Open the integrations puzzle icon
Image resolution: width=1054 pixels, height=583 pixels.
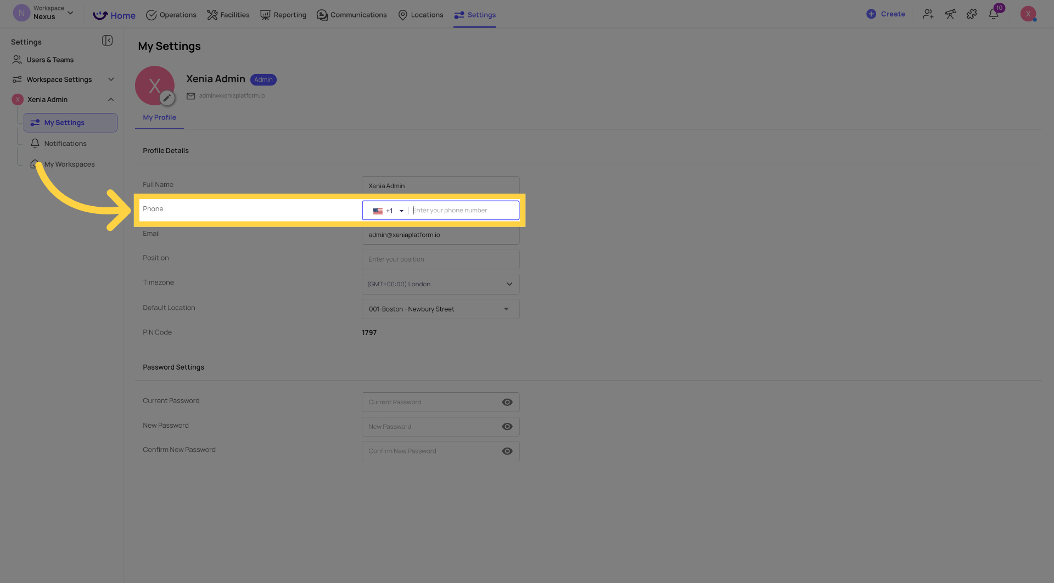[972, 14]
